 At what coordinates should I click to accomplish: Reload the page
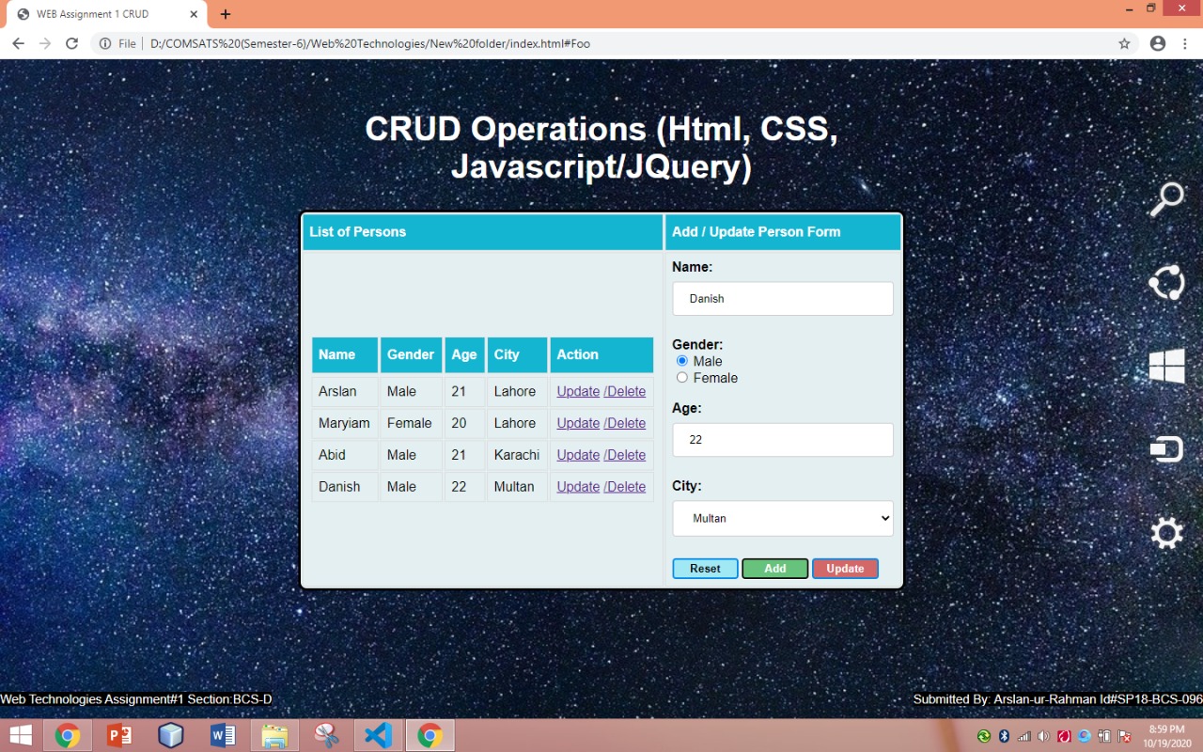[x=71, y=43]
